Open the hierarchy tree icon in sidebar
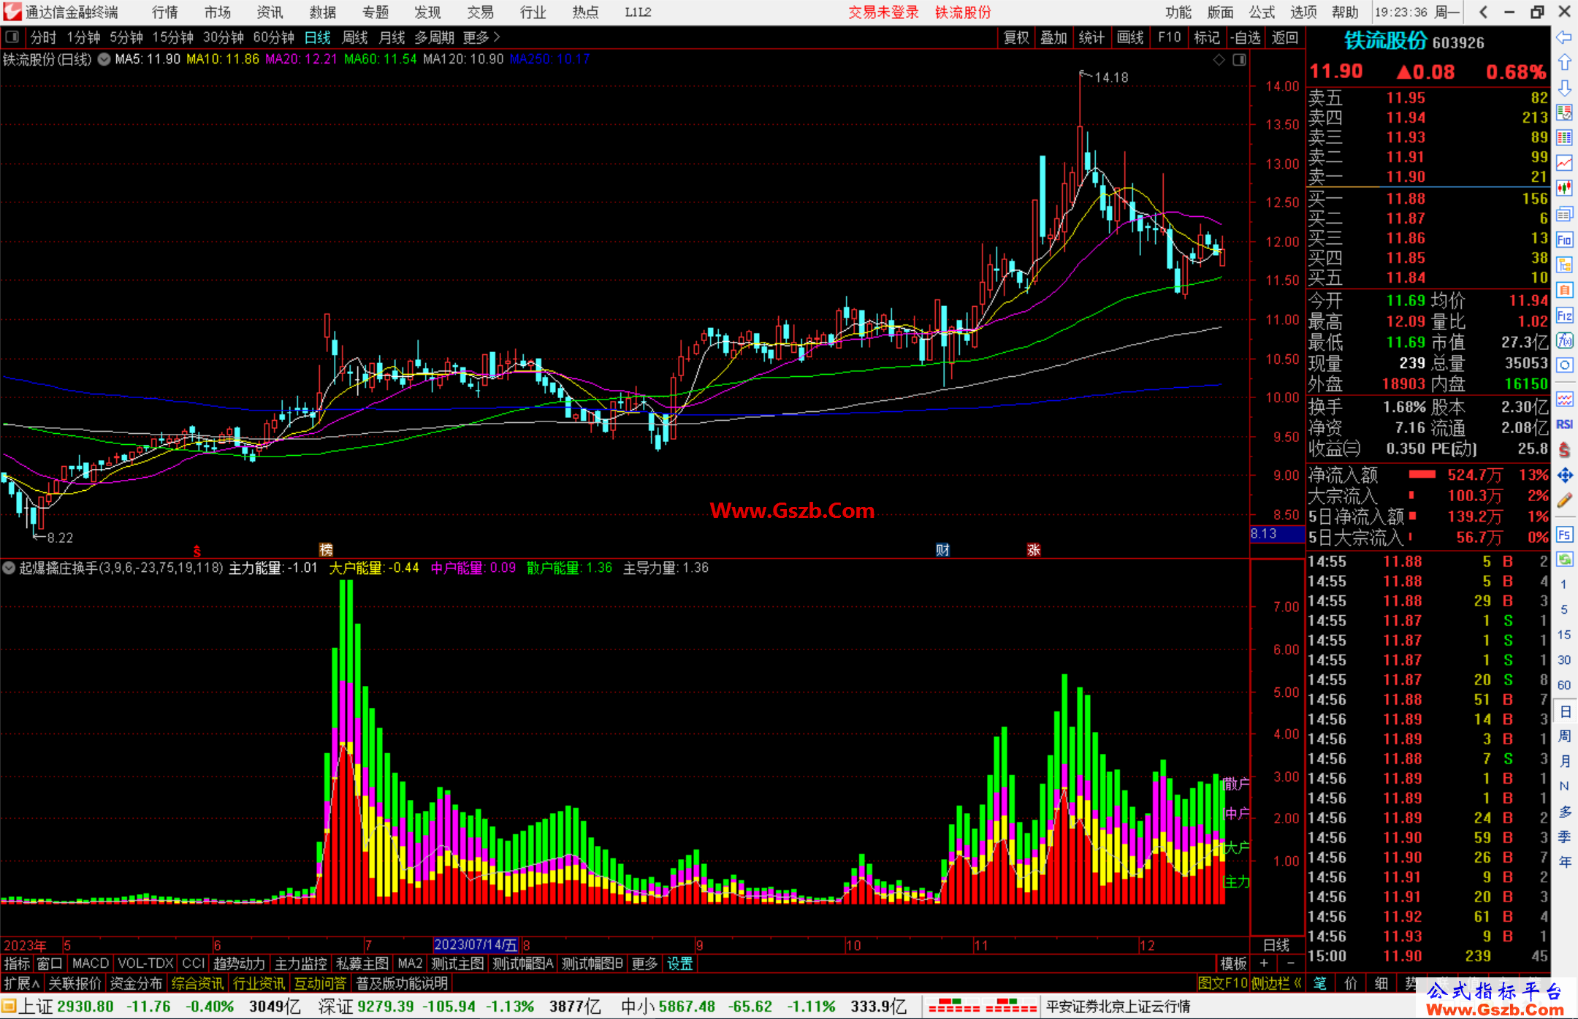Image resolution: width=1578 pixels, height=1019 pixels. click(1564, 264)
